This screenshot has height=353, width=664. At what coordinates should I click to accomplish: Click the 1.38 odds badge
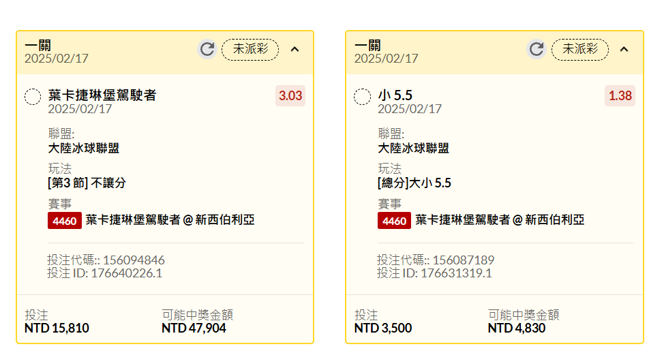pos(620,96)
